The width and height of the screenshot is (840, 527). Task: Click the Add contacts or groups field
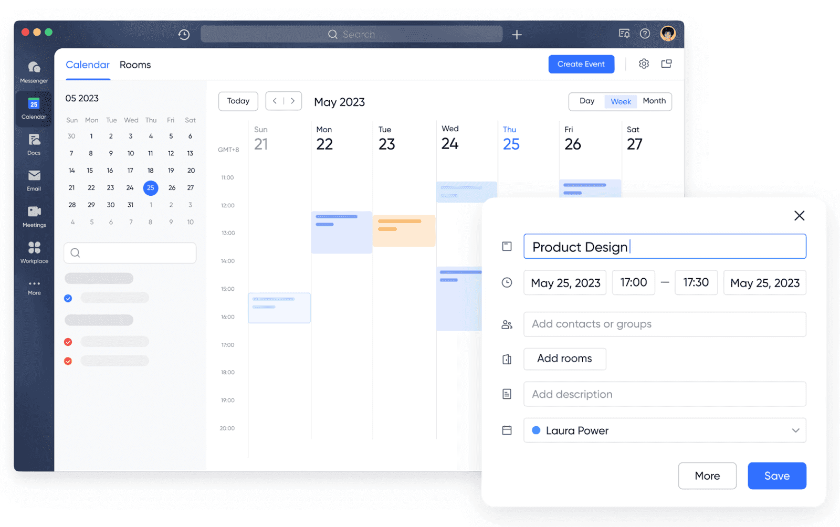pyautogui.click(x=664, y=324)
